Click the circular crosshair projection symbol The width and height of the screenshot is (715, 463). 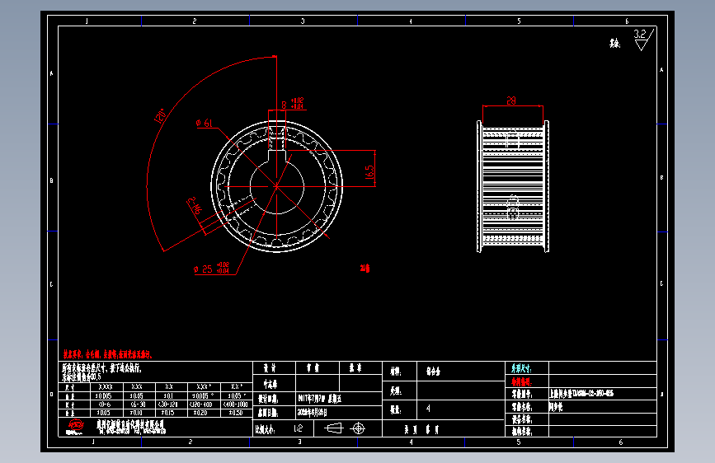(359, 428)
